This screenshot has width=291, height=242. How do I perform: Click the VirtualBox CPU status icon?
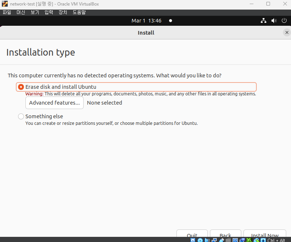(249, 240)
